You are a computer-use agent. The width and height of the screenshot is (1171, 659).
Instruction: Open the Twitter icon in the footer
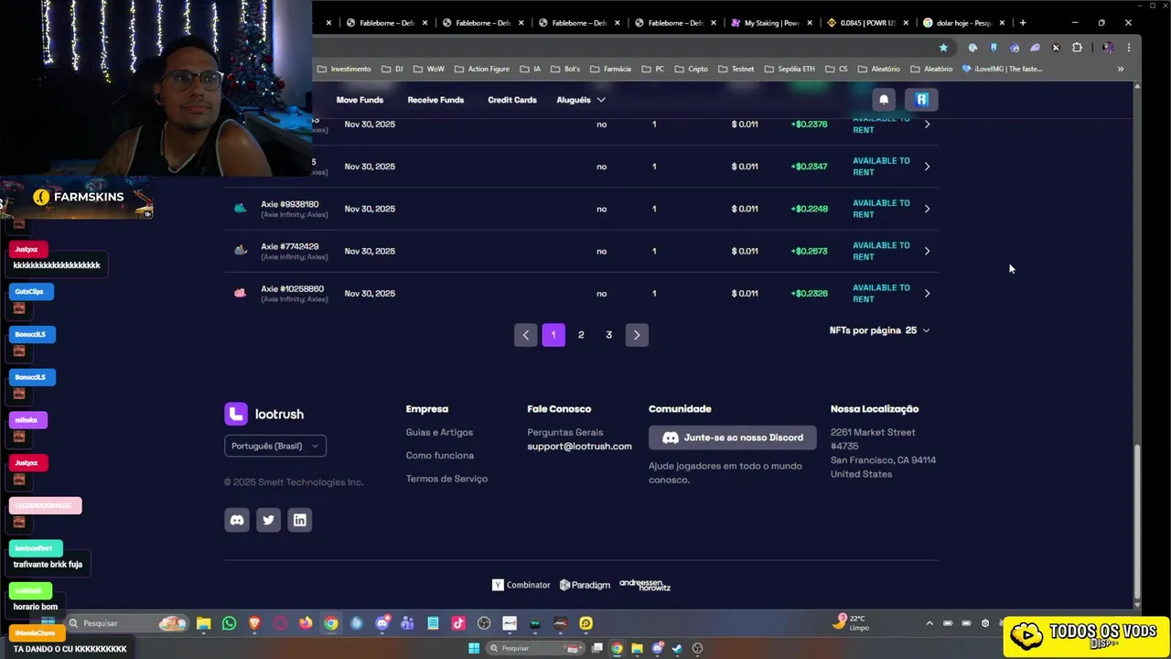click(x=268, y=520)
